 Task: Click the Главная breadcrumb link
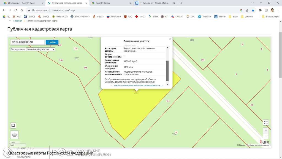17,21
